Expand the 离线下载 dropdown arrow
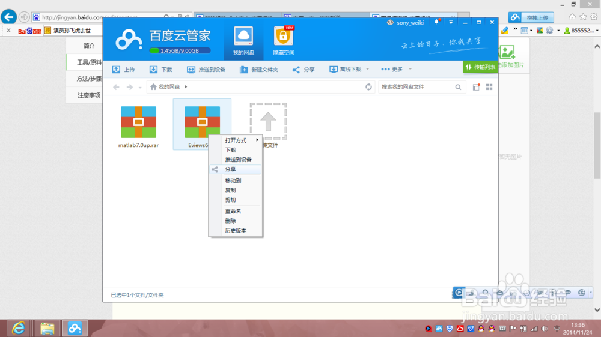The height and width of the screenshot is (337, 601). [368, 69]
